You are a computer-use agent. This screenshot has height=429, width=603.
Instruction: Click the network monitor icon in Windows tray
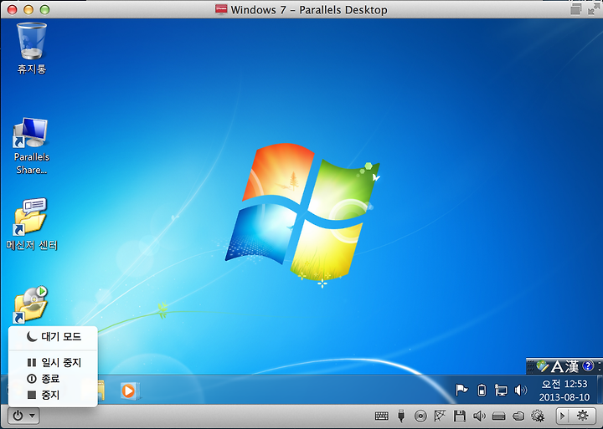click(x=501, y=391)
